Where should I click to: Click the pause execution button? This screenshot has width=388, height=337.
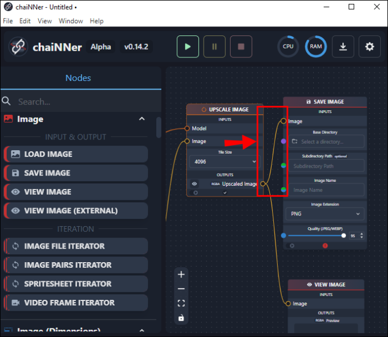[214, 47]
